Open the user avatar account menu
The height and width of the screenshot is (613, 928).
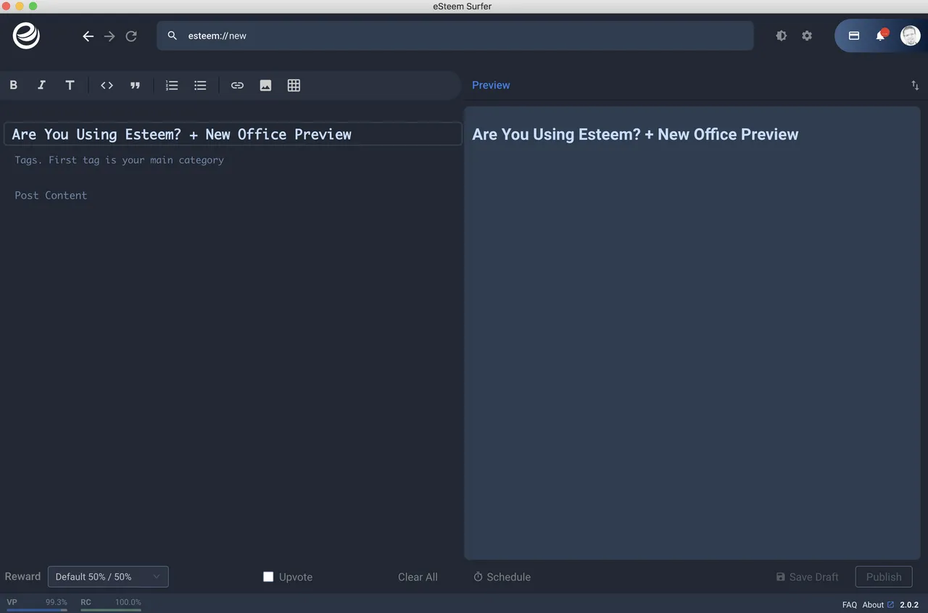[x=910, y=36]
